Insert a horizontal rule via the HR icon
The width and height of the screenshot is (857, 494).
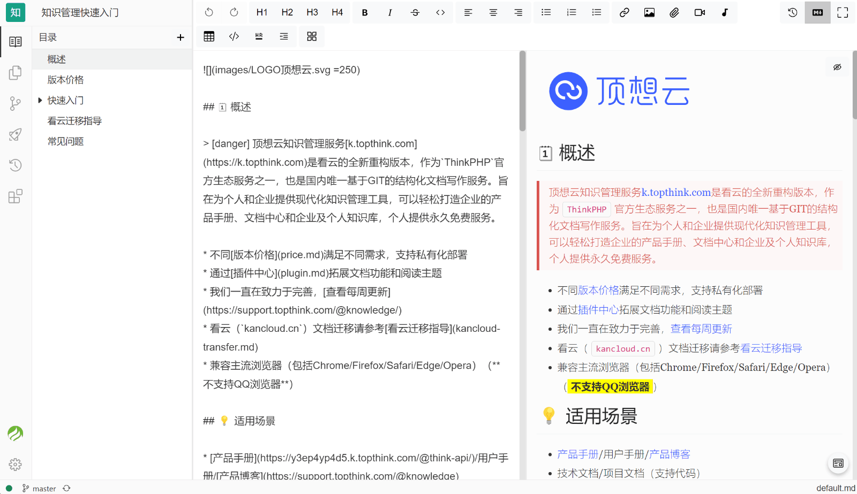tap(259, 36)
